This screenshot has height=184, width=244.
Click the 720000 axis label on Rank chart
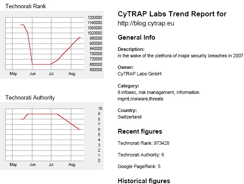point(96,59)
